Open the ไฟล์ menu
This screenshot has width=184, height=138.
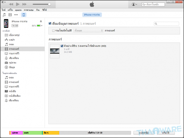point(3,10)
